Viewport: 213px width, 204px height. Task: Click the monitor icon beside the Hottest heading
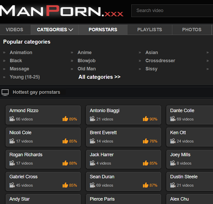click(5, 92)
